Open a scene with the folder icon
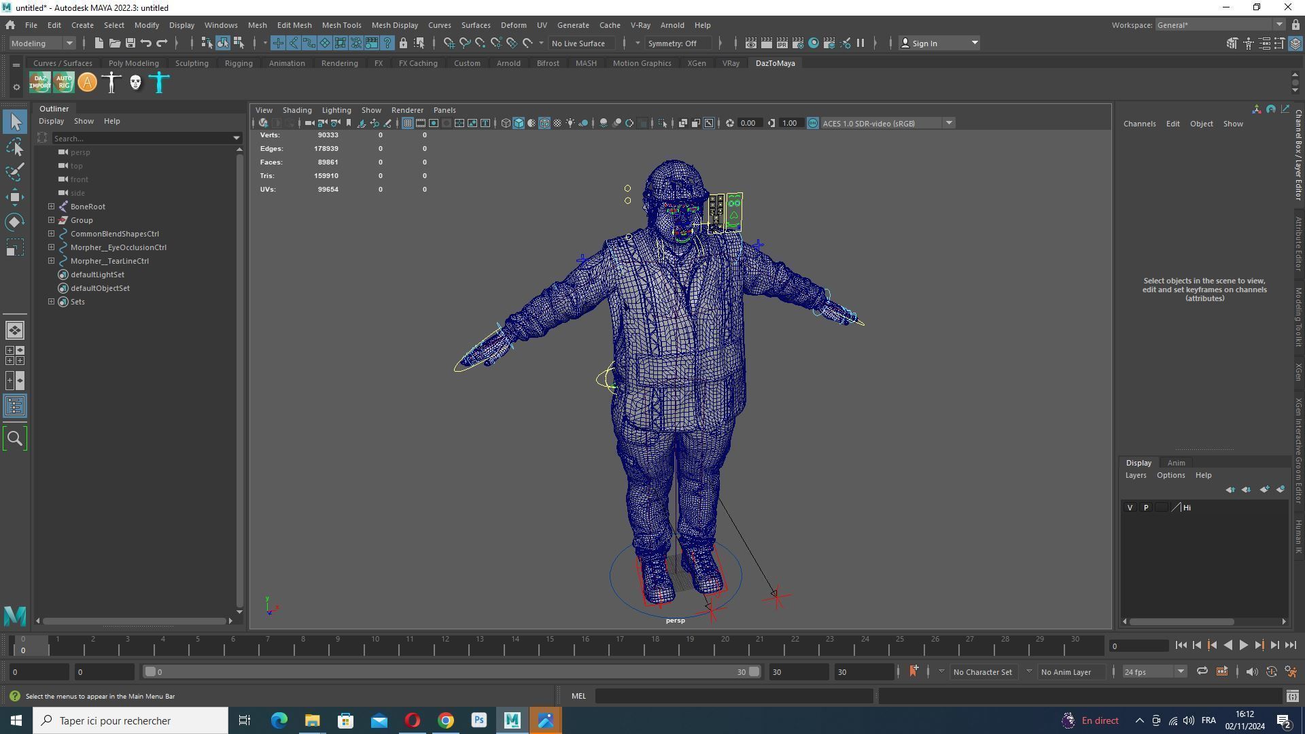The height and width of the screenshot is (734, 1305). (115, 43)
